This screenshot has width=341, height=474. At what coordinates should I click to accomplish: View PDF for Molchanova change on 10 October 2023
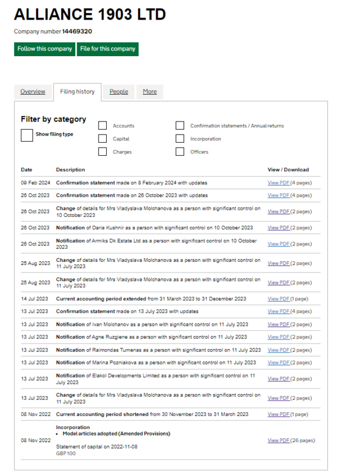click(278, 212)
